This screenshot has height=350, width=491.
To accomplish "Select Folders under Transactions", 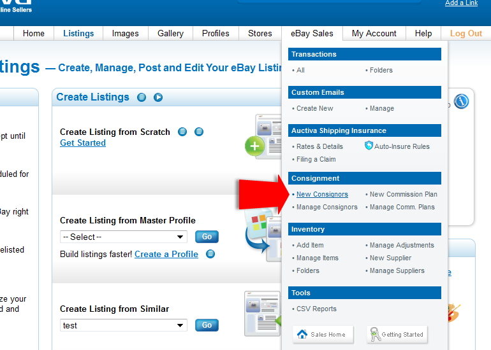I will coord(381,70).
